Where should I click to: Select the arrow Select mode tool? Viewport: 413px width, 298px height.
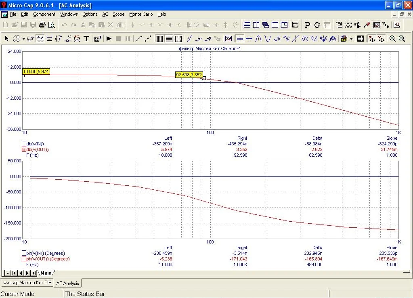6,39
